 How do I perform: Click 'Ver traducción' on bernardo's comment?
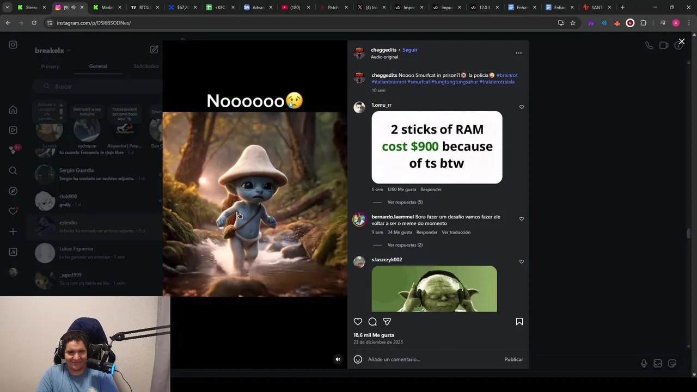point(456,232)
